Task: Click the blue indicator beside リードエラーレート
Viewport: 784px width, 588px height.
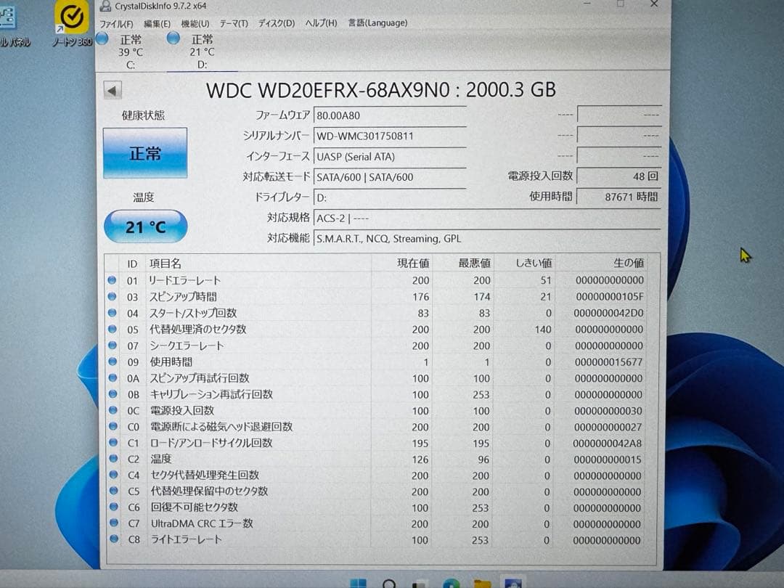Action: point(113,280)
